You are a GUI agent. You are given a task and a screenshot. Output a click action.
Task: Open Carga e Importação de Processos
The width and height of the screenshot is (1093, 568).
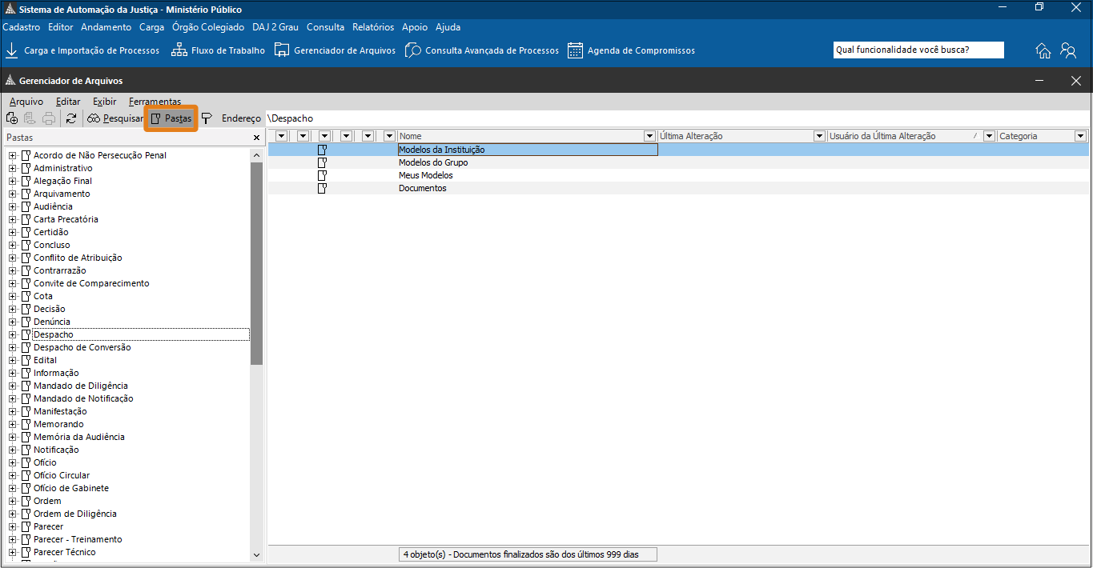click(x=82, y=50)
